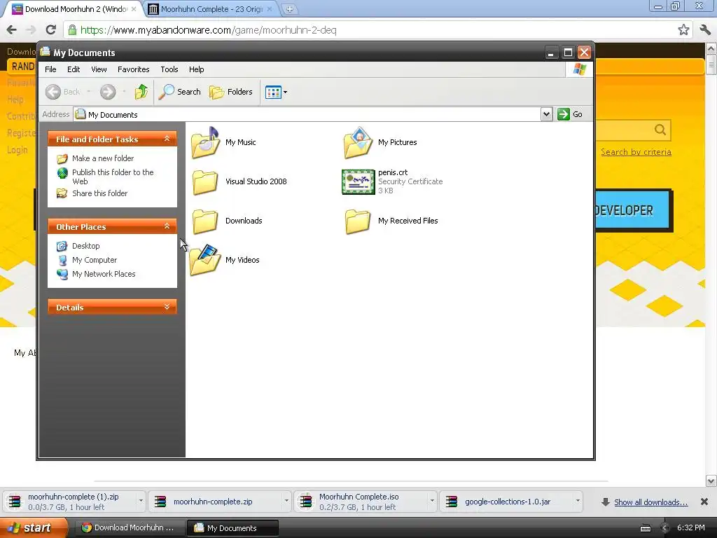Toggle the Folders pane toolbar button
Screen dimensions: 717x538
pos(231,92)
